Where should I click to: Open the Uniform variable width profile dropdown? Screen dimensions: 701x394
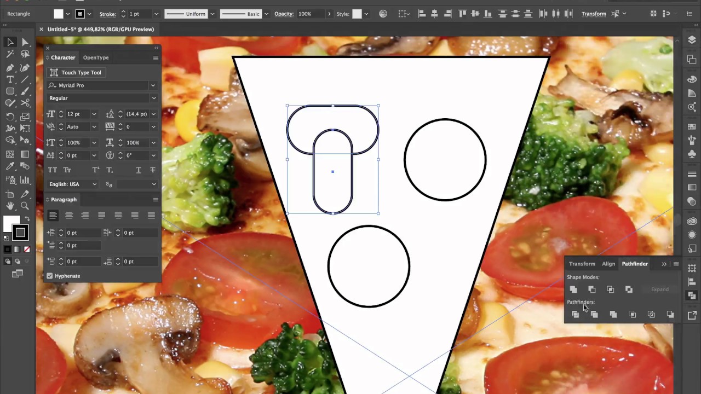212,14
